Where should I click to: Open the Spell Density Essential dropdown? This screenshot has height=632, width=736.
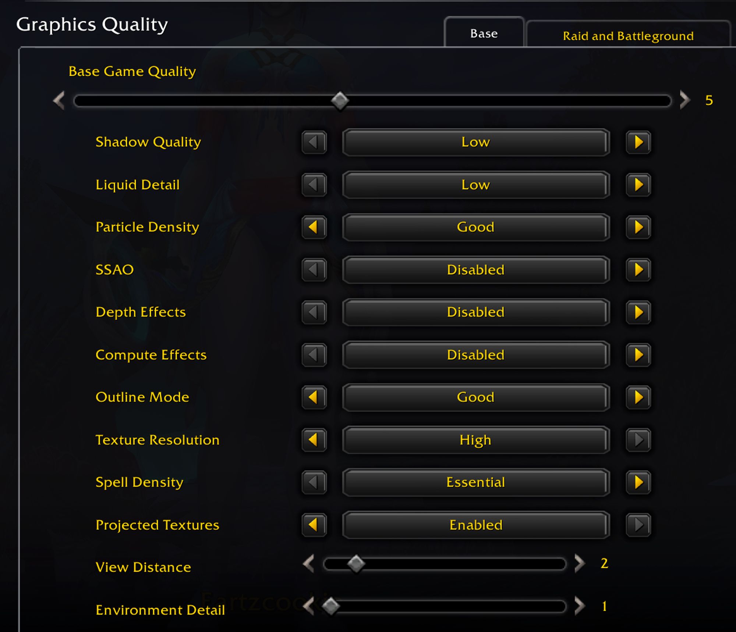click(x=475, y=482)
